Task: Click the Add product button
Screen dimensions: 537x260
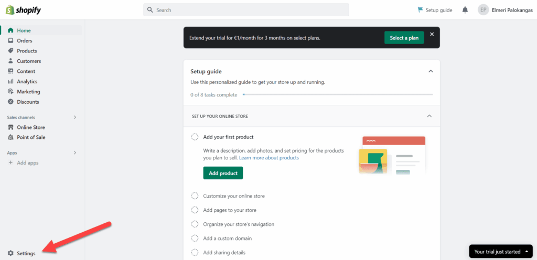Action: click(223, 173)
